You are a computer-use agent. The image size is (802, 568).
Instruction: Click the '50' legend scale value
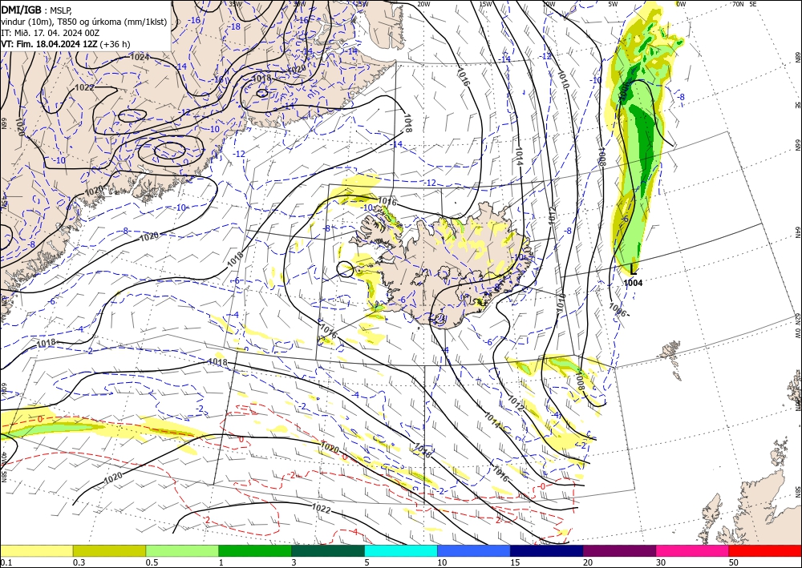[x=734, y=562]
